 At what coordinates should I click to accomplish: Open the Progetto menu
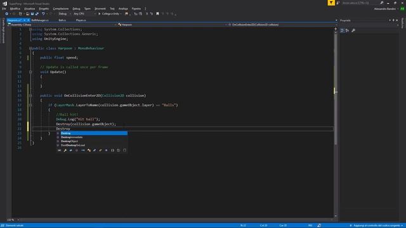[x=44, y=9]
